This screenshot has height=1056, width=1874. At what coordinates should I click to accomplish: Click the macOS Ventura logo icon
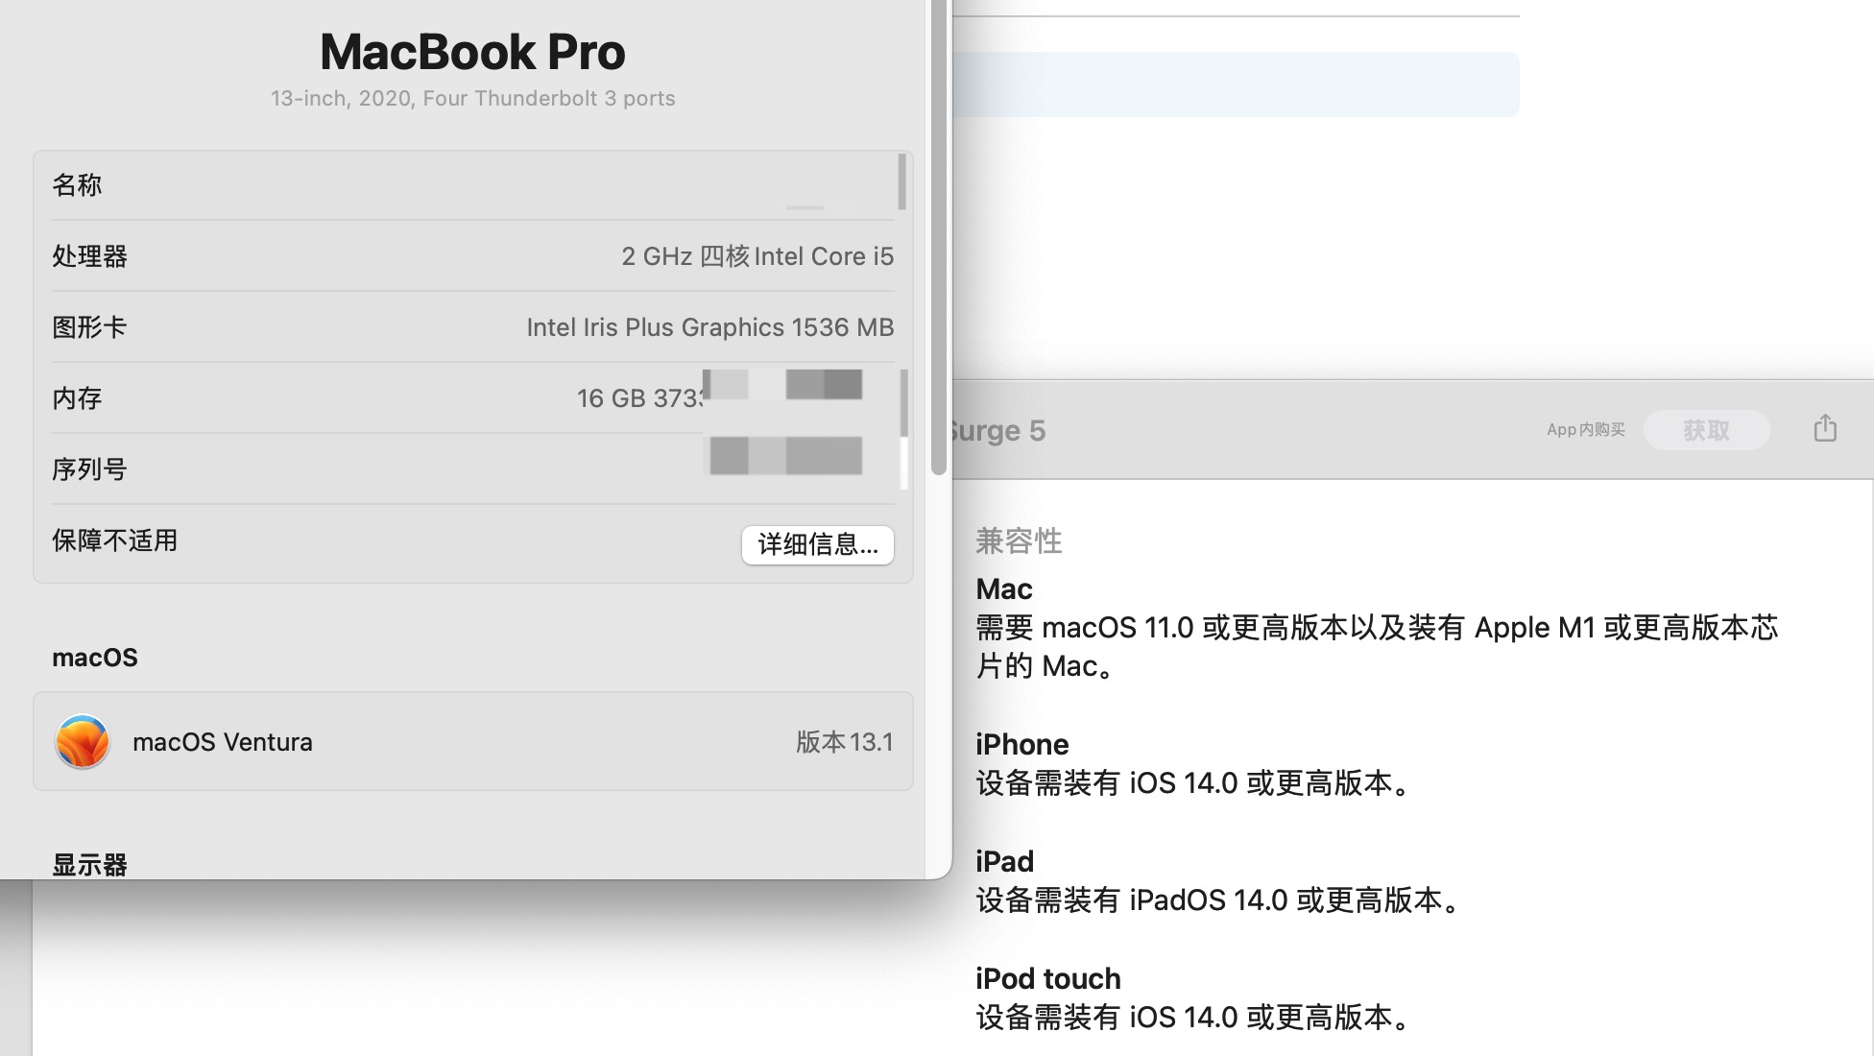(x=83, y=742)
